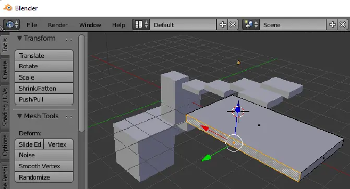350x189 pixels.
Task: Switch to the Grease Pencil tab
Action: tap(5, 176)
